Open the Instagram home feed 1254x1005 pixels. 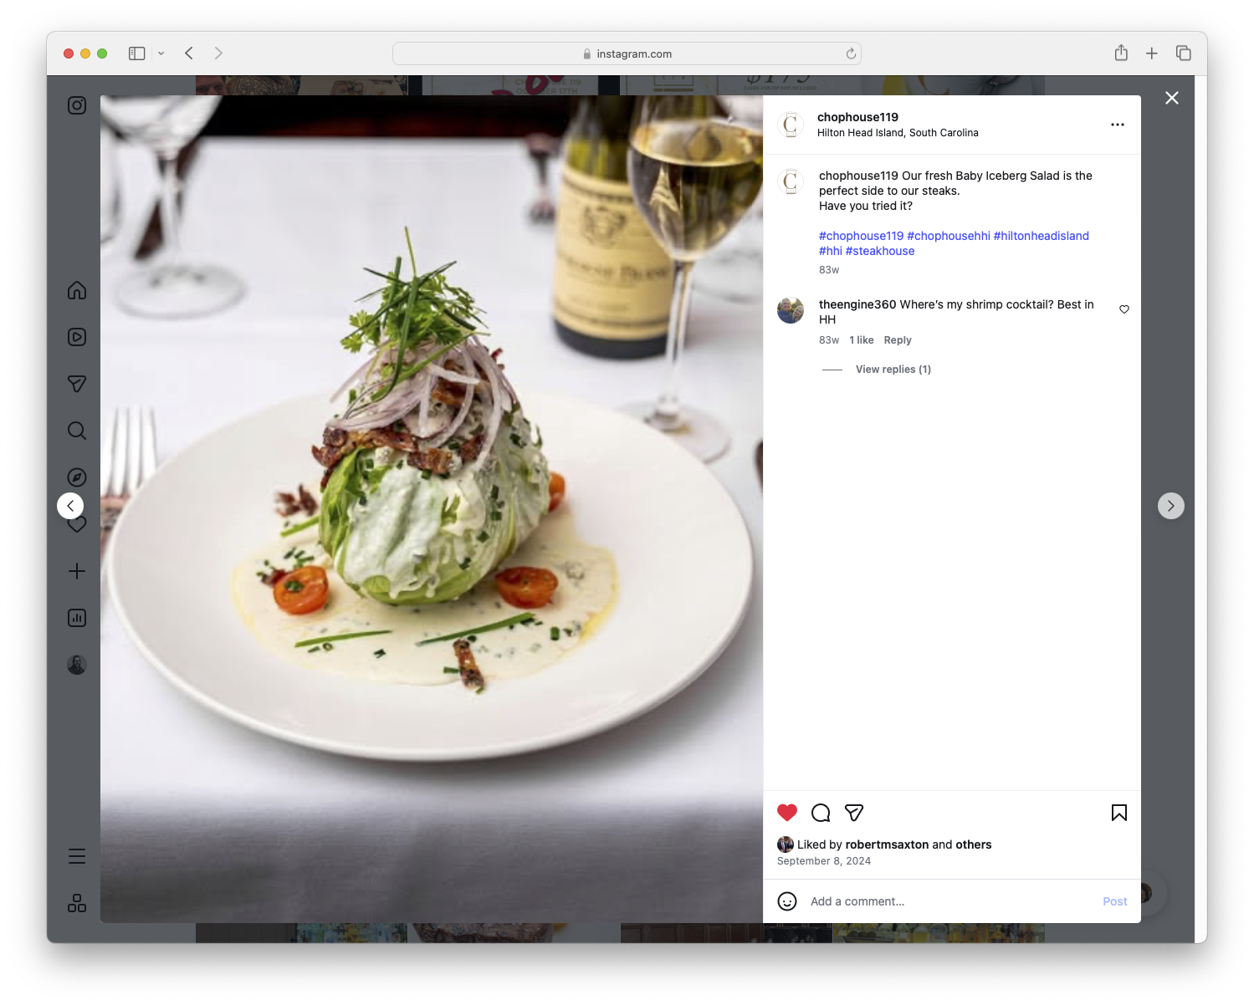[76, 290]
